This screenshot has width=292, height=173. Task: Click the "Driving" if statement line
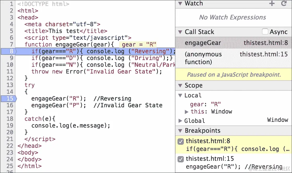pyautogui.click(x=102, y=58)
